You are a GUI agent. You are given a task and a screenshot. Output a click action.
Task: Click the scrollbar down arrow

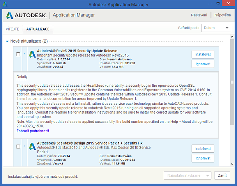[232, 164]
